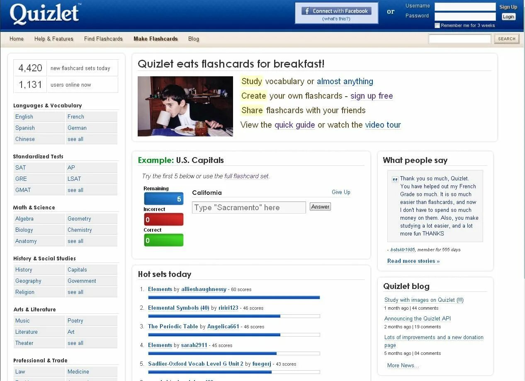
Task: Open the quick guide link
Action: click(x=295, y=125)
